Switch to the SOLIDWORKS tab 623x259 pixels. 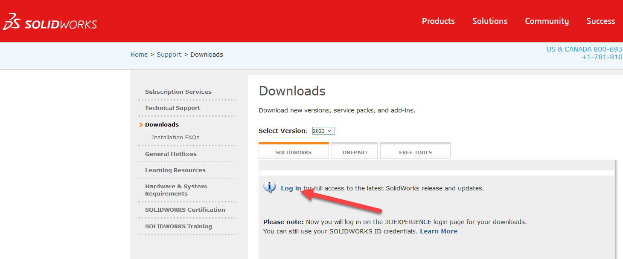294,152
